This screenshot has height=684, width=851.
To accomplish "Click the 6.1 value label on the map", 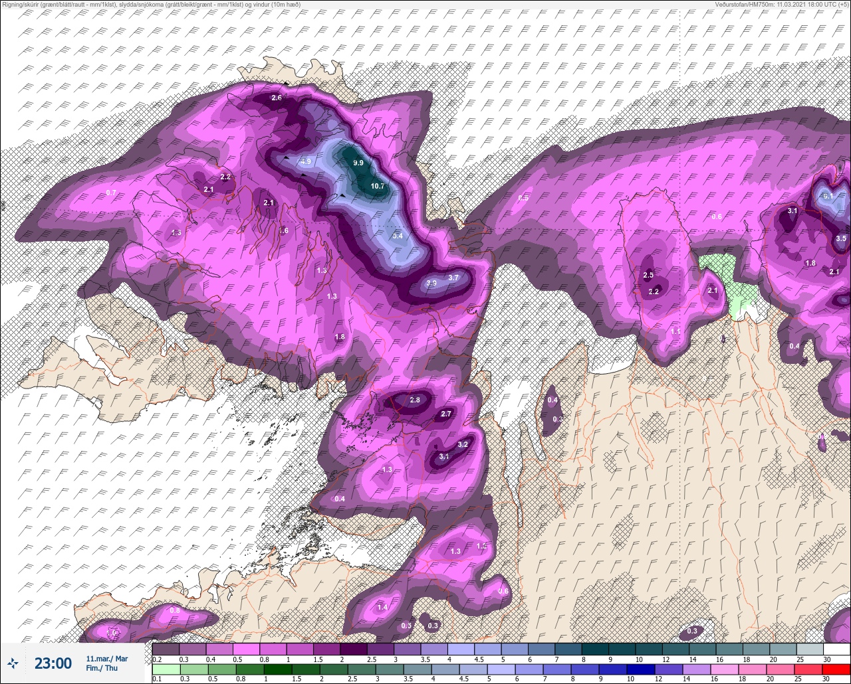I will point(828,196).
